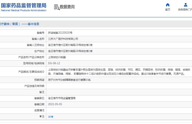Image resolution: width=192 pixels, height=124 pixels.
Task: Select the model value DG-SK-12
Action: pos(54,63)
